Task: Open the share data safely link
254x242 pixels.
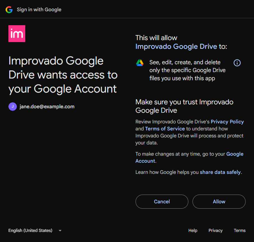Action: 220,172
